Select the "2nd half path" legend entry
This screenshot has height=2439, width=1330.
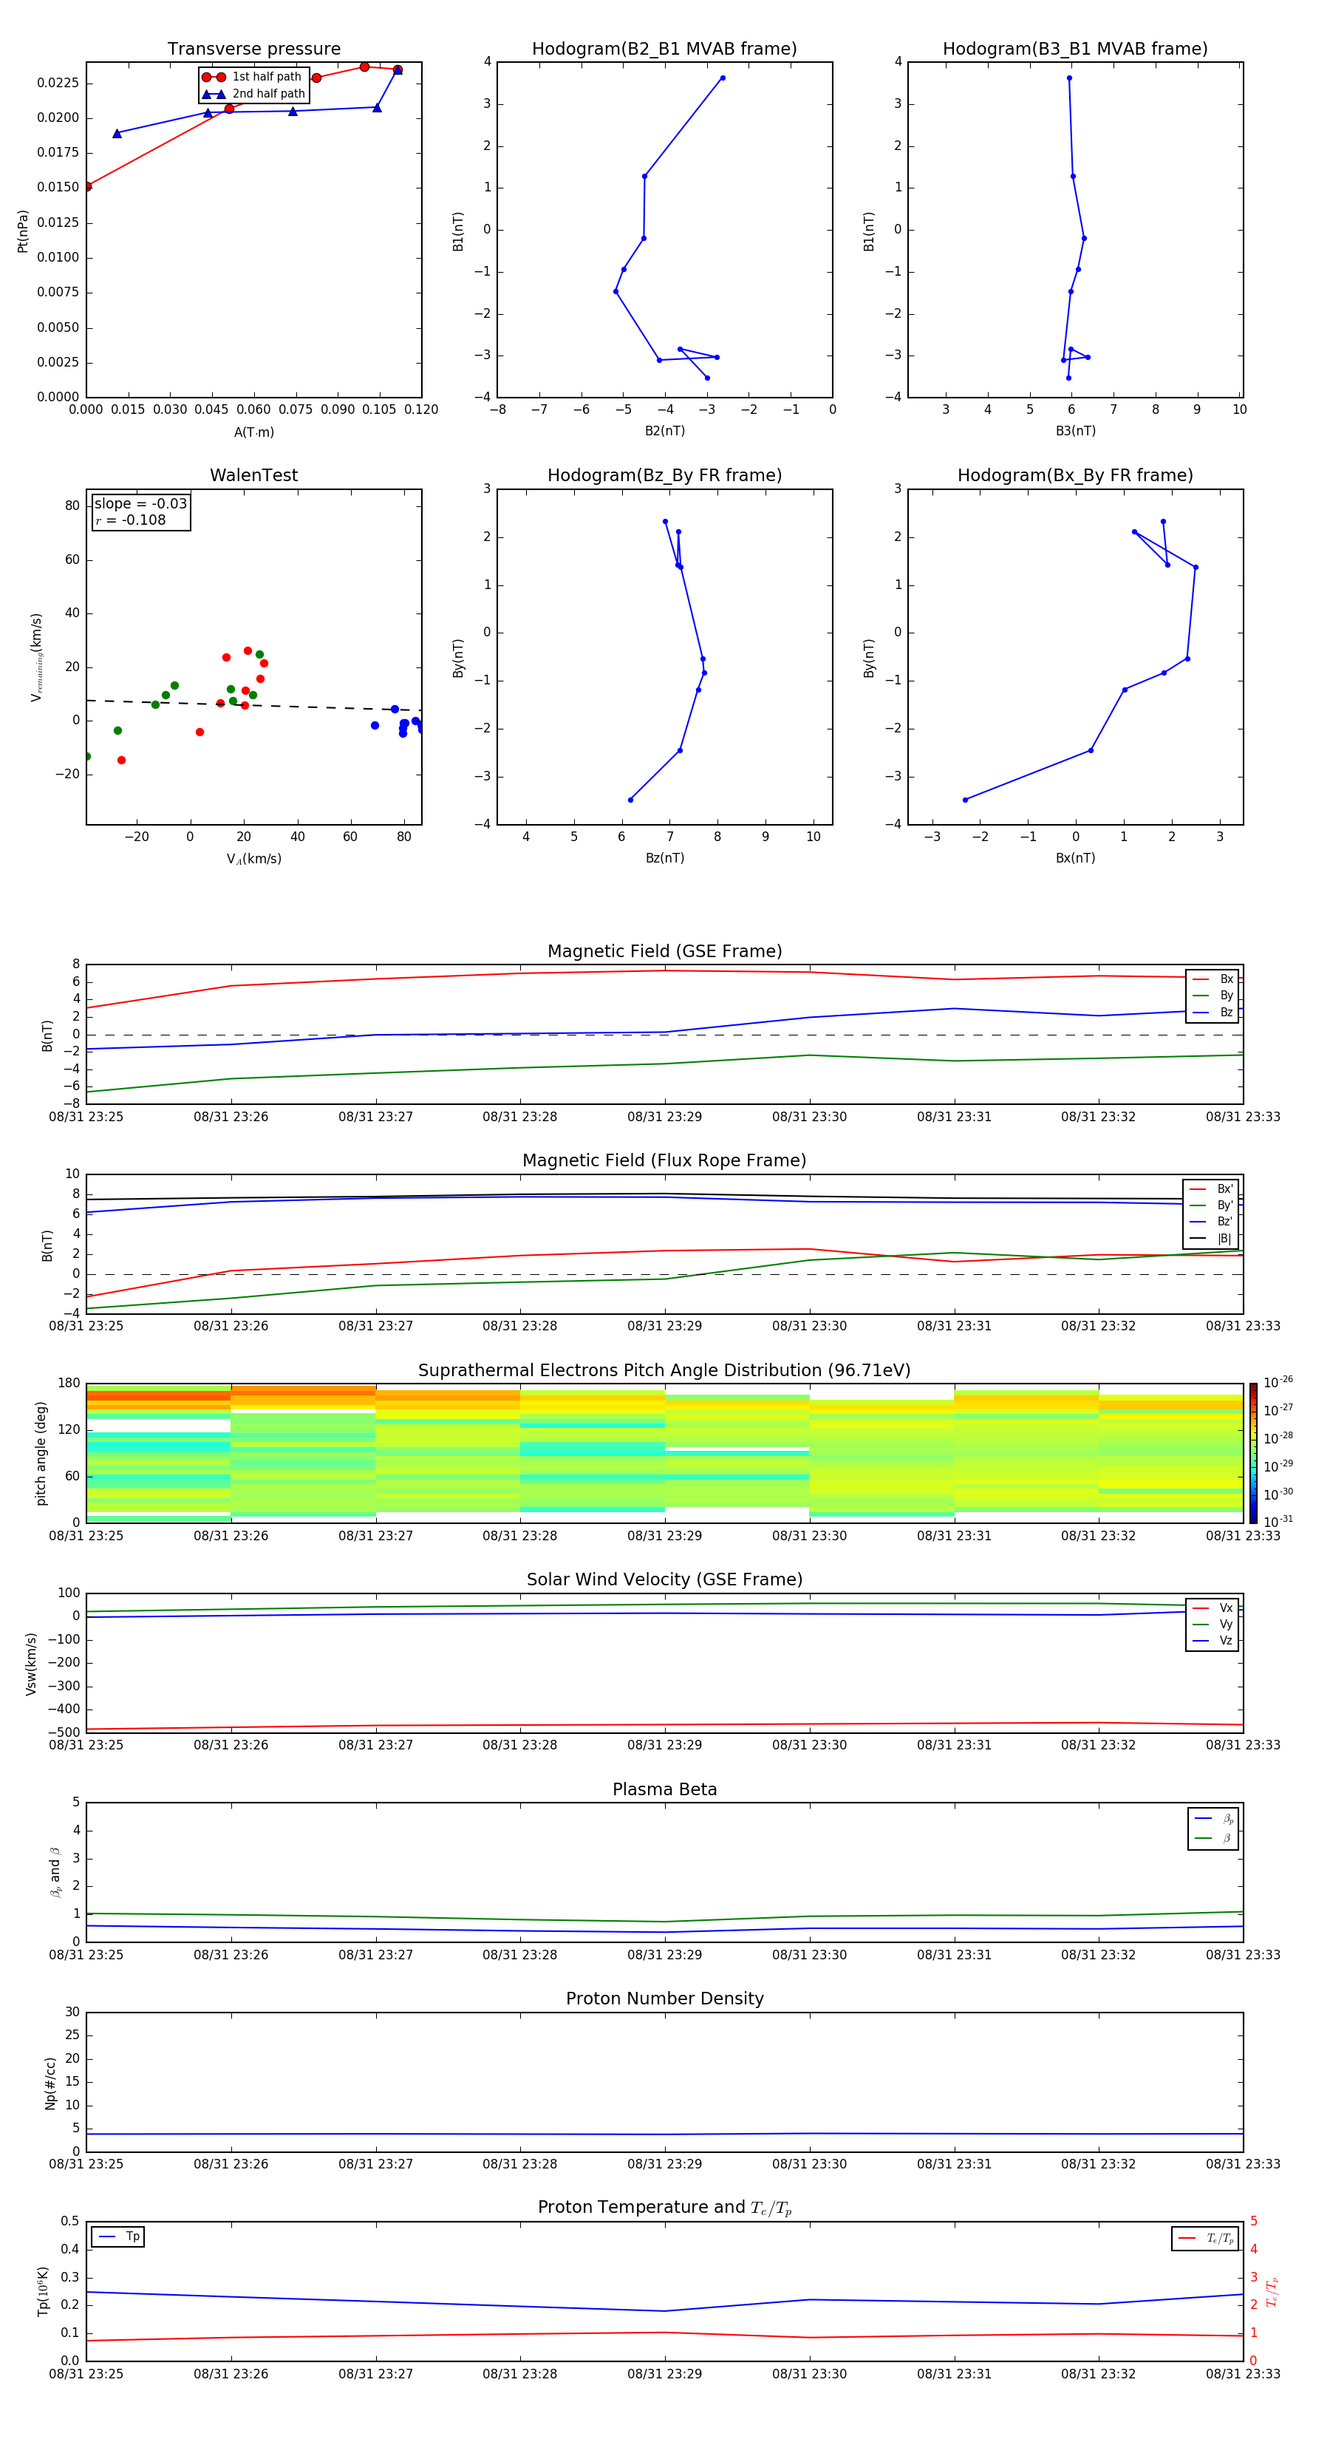click(253, 94)
